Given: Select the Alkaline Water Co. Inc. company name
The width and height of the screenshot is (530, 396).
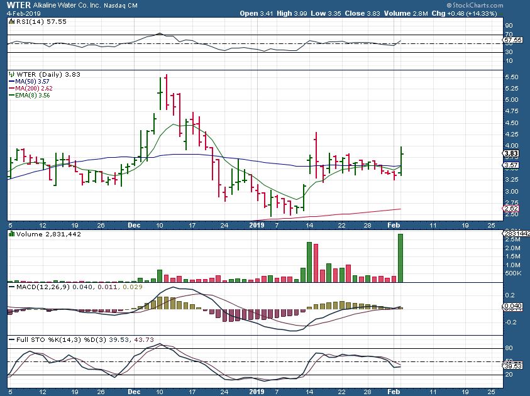Looking at the screenshot, I should click(x=67, y=6).
